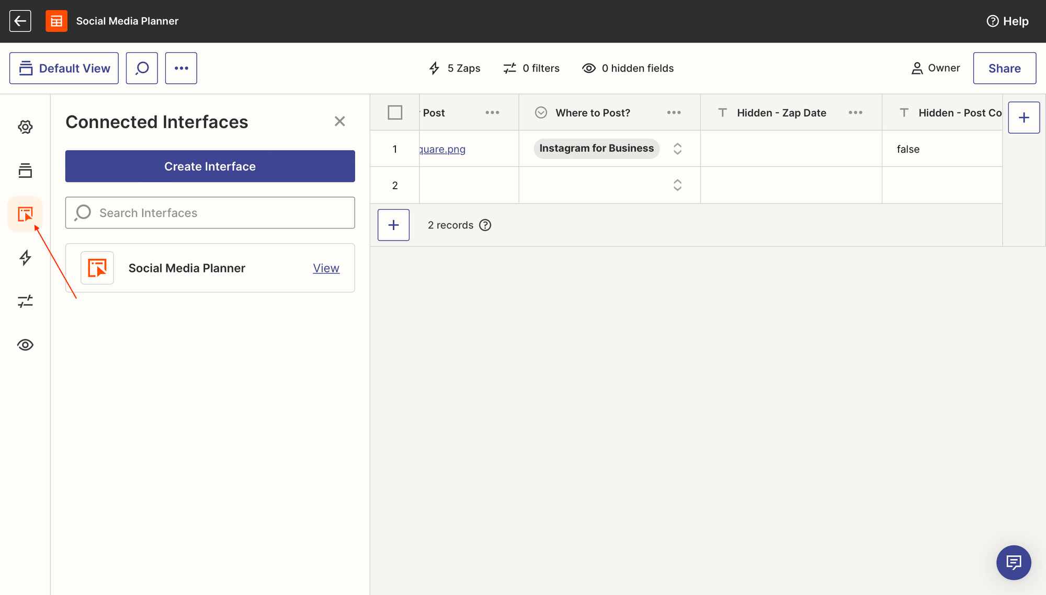This screenshot has width=1046, height=595.
Task: Expand the Where to Post dropdown
Action: point(677,148)
